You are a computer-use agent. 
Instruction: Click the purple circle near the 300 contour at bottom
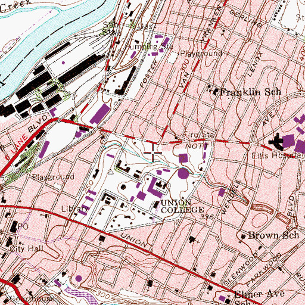click(x=79, y=278)
